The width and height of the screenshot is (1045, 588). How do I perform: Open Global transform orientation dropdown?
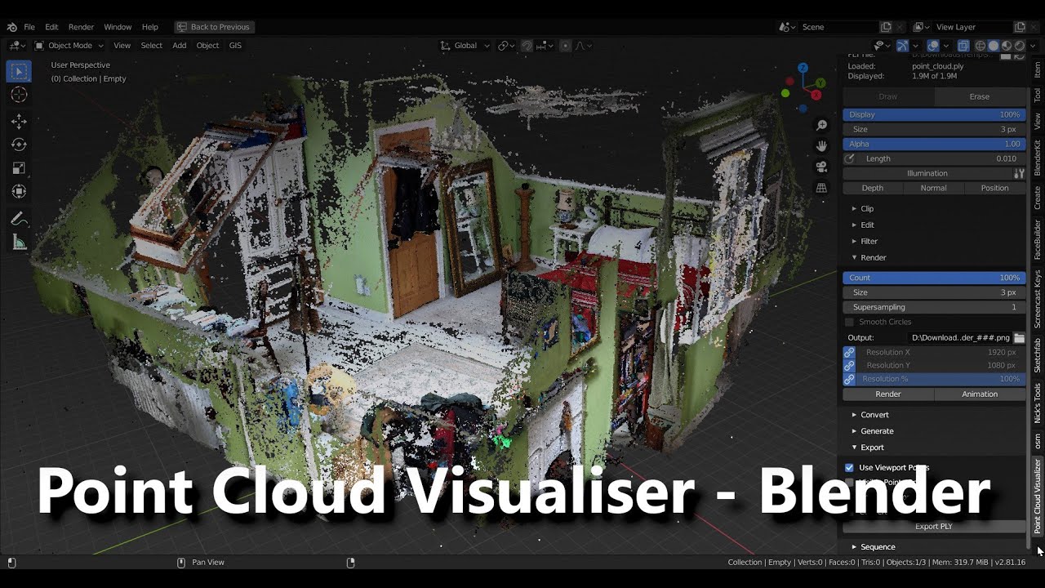pos(465,46)
